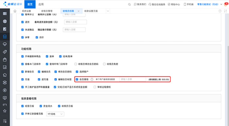Click the Kingdee cloud logo
The height and width of the screenshot is (126, 229).
click(12, 4)
